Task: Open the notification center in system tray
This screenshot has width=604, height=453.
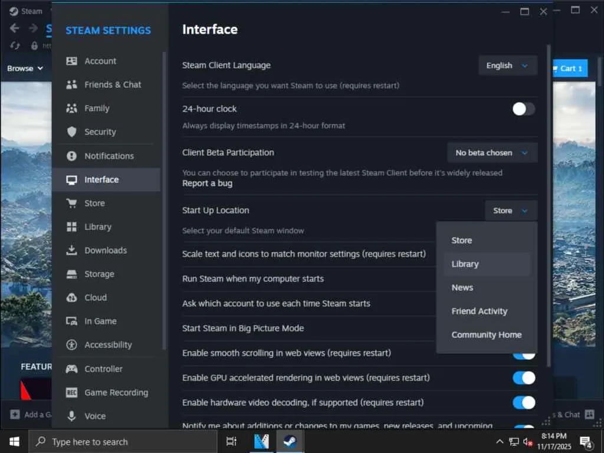Action: coord(586,441)
